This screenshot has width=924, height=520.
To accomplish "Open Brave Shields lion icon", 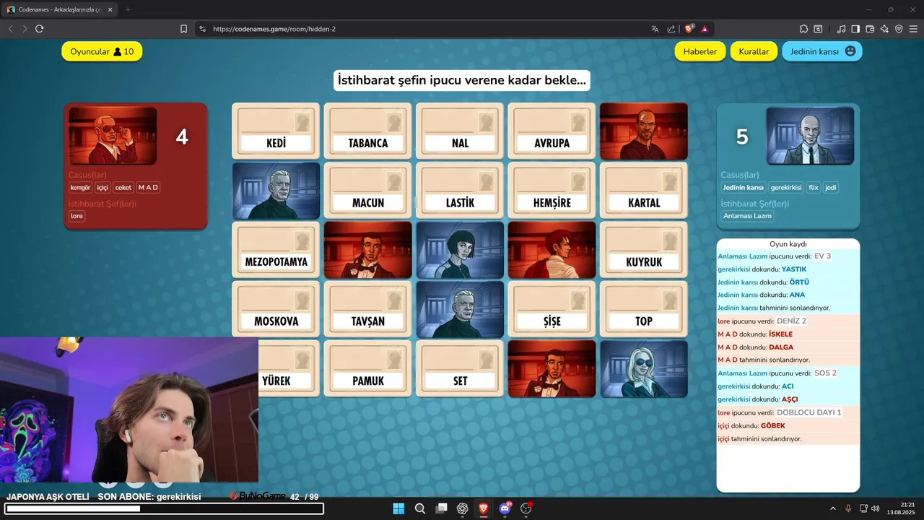I will (689, 29).
